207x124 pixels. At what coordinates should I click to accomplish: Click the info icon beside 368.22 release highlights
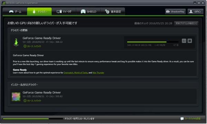[25, 46]
